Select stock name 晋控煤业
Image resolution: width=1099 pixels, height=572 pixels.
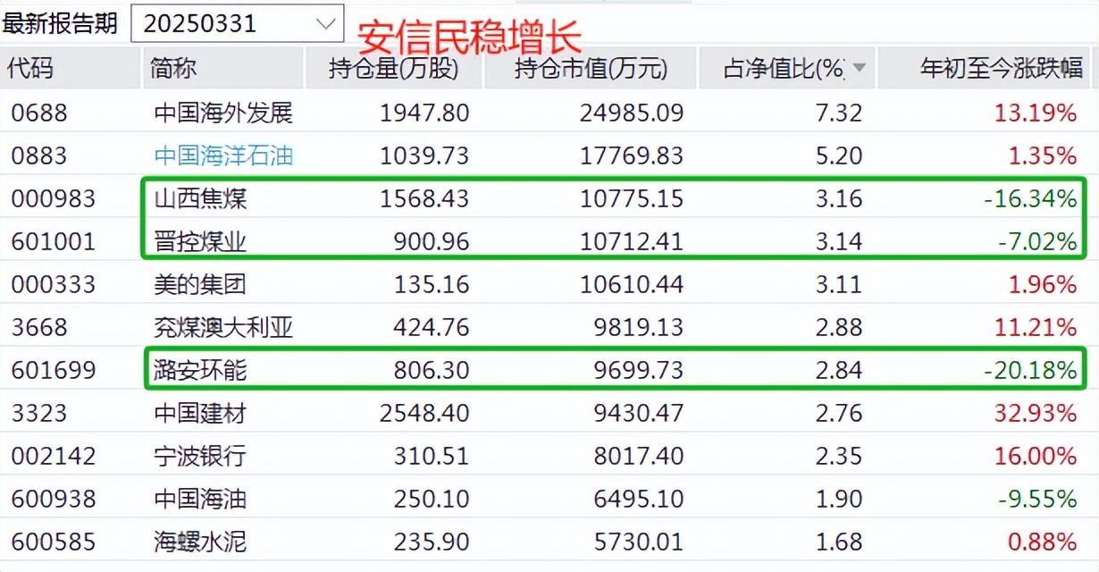200,241
